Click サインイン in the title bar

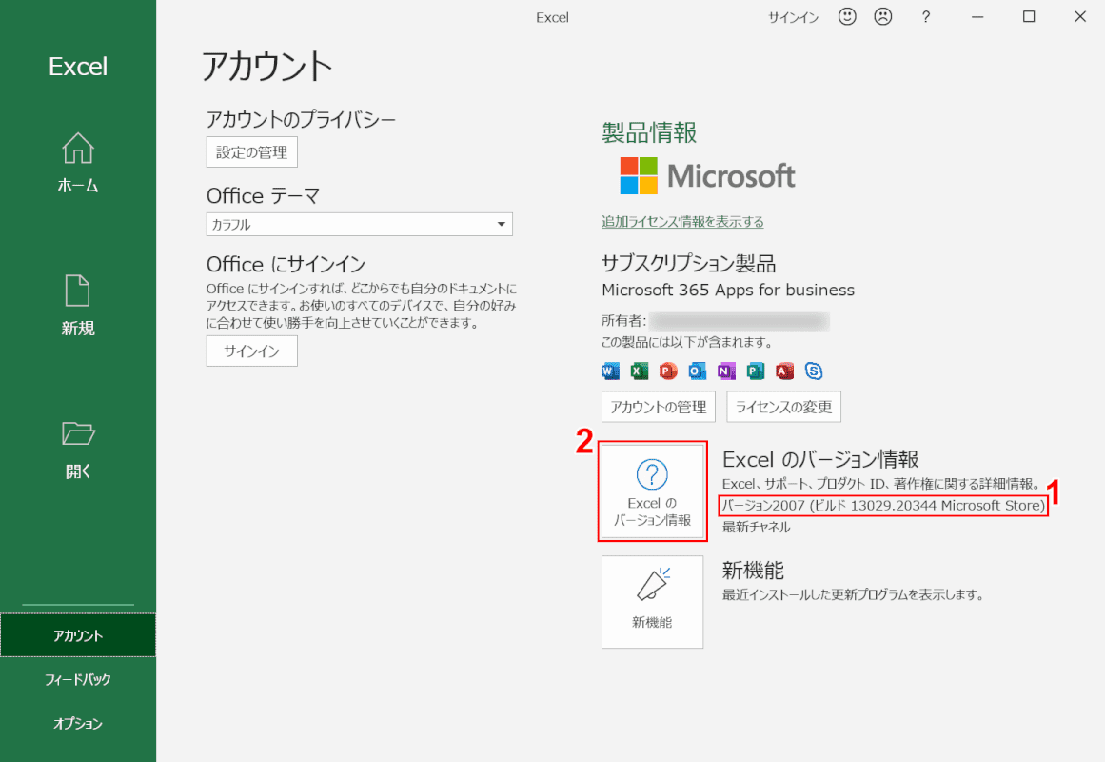(x=794, y=18)
